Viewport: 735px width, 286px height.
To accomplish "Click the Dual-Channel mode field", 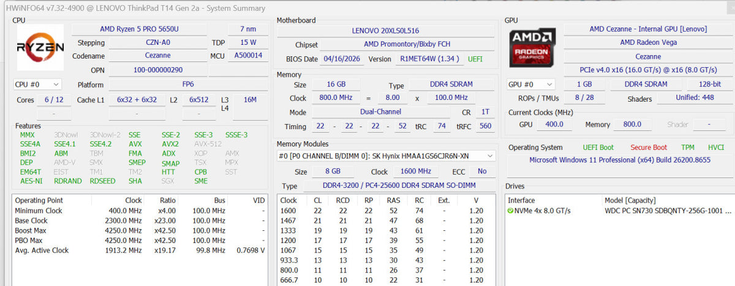I will pos(381,112).
